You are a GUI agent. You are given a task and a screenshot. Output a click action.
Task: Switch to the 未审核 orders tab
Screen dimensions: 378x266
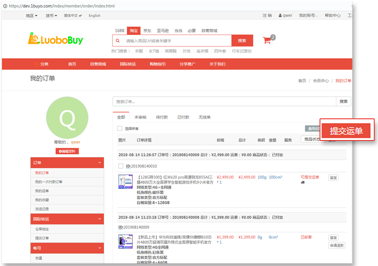pyautogui.click(x=140, y=117)
